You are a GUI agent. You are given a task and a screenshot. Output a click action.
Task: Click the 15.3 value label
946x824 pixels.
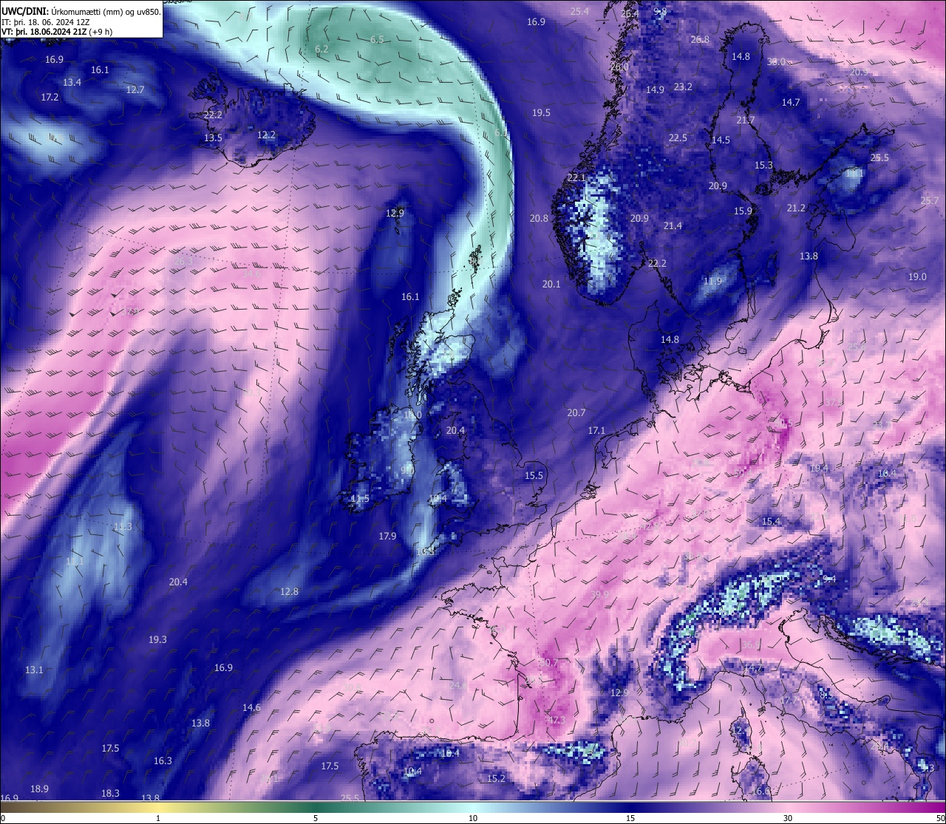click(763, 166)
